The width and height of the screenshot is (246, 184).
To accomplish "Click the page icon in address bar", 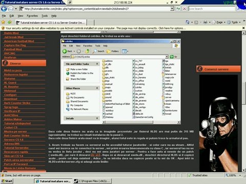I will [x=22, y=9].
